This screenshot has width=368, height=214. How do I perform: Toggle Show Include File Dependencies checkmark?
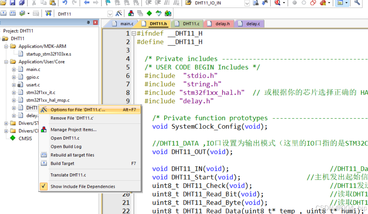[44, 186]
